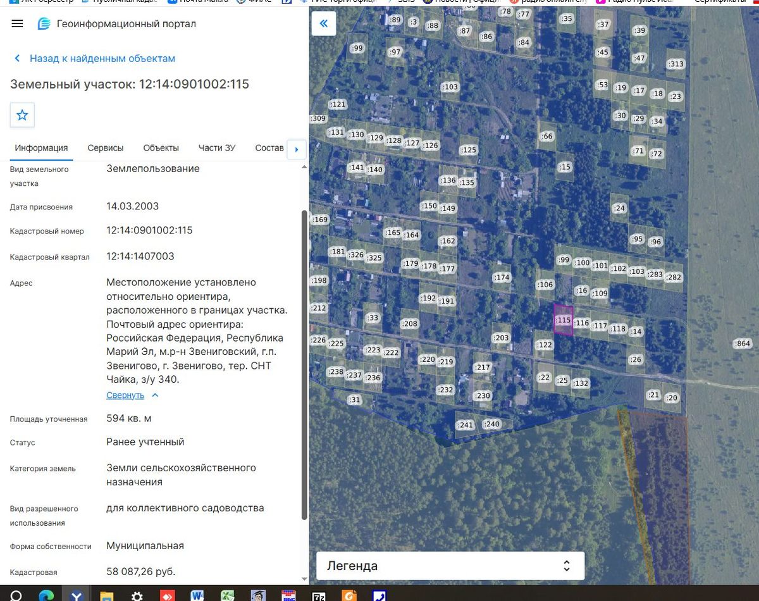Open Yandex Browser taskbar icon
759x601 pixels.
(76, 595)
